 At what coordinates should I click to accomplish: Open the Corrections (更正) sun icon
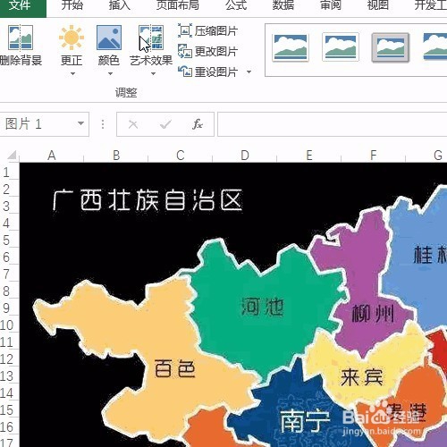click(x=72, y=38)
